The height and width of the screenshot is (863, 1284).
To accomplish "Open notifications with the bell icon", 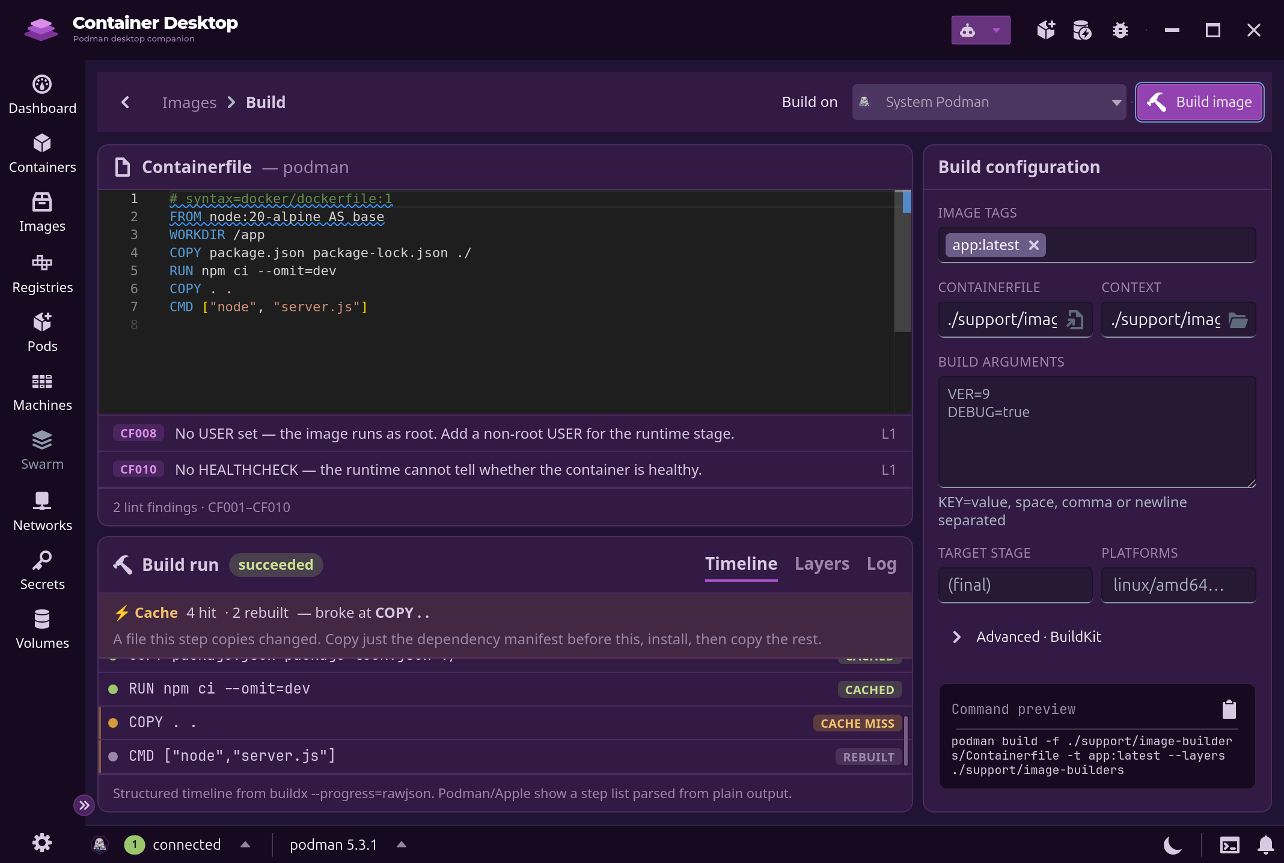I will [x=1266, y=845].
